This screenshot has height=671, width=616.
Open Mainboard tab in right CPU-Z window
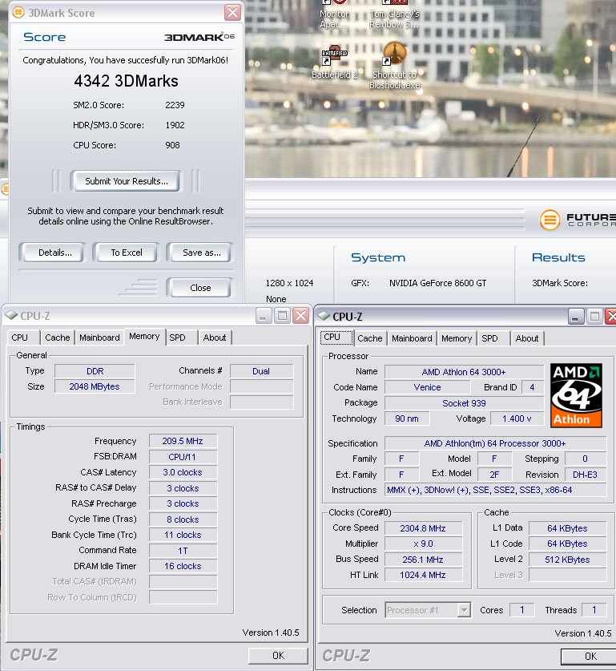pos(412,338)
